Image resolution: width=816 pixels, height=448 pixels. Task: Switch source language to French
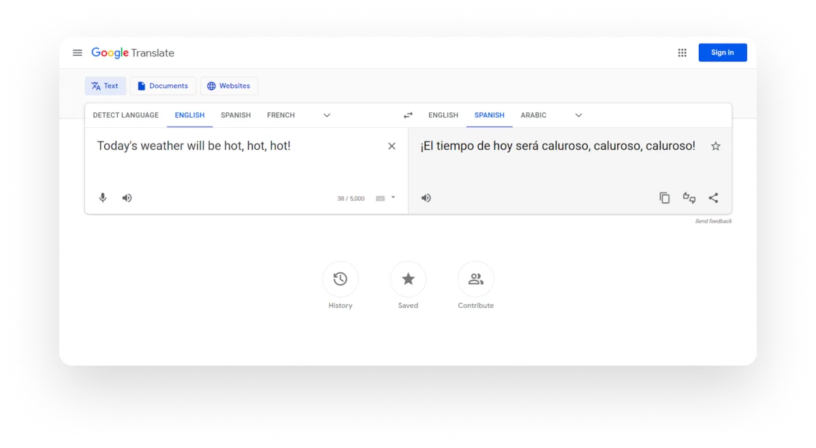click(x=281, y=115)
